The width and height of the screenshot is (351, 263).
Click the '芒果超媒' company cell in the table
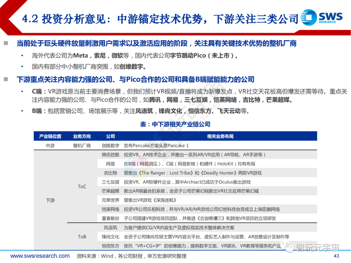coord(110,191)
